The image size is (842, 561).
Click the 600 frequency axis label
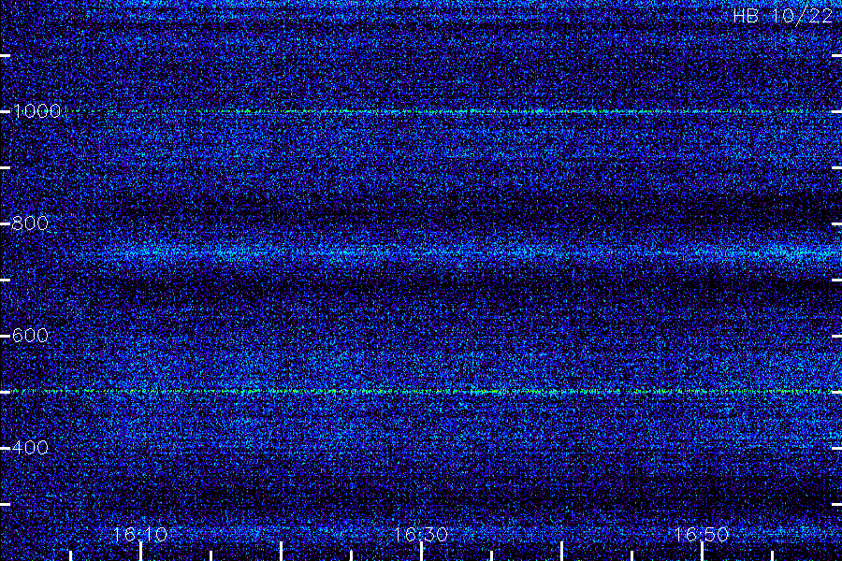click(x=30, y=336)
